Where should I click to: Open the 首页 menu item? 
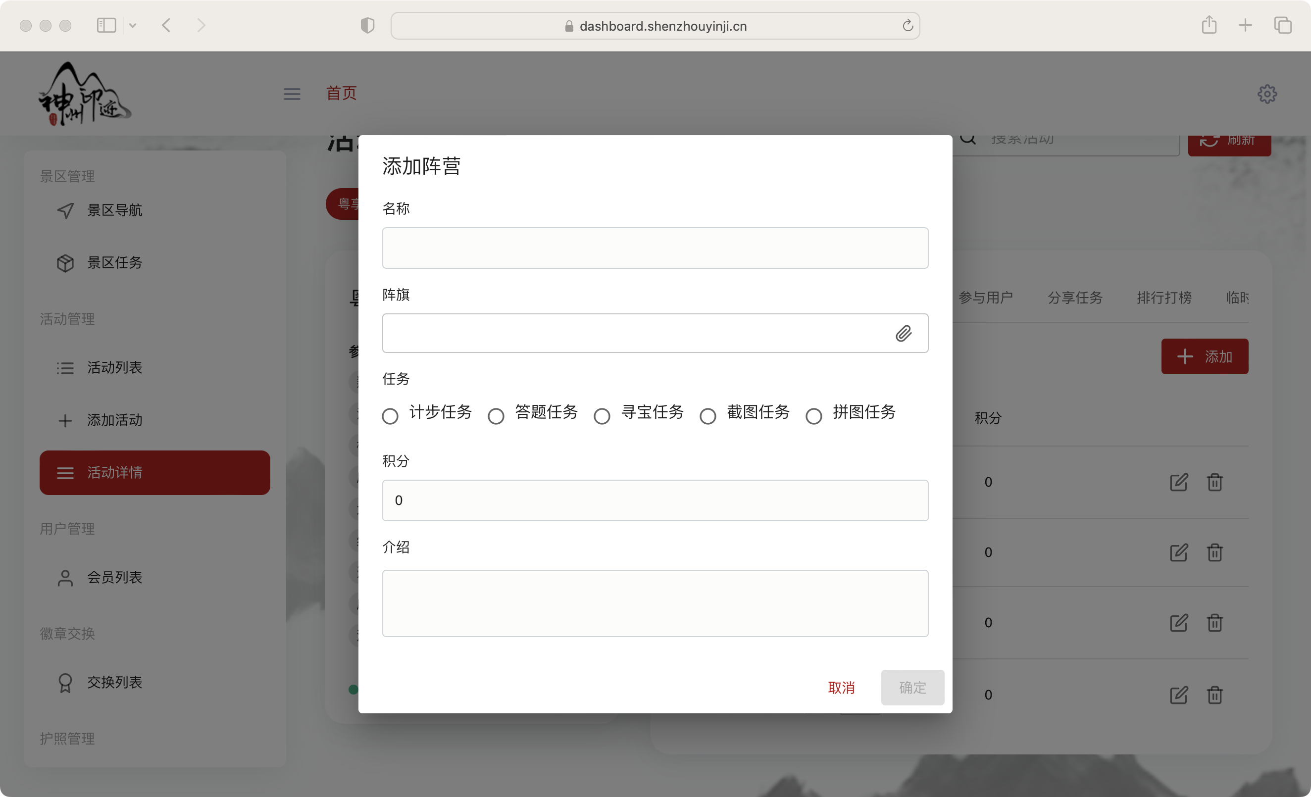[x=341, y=94]
